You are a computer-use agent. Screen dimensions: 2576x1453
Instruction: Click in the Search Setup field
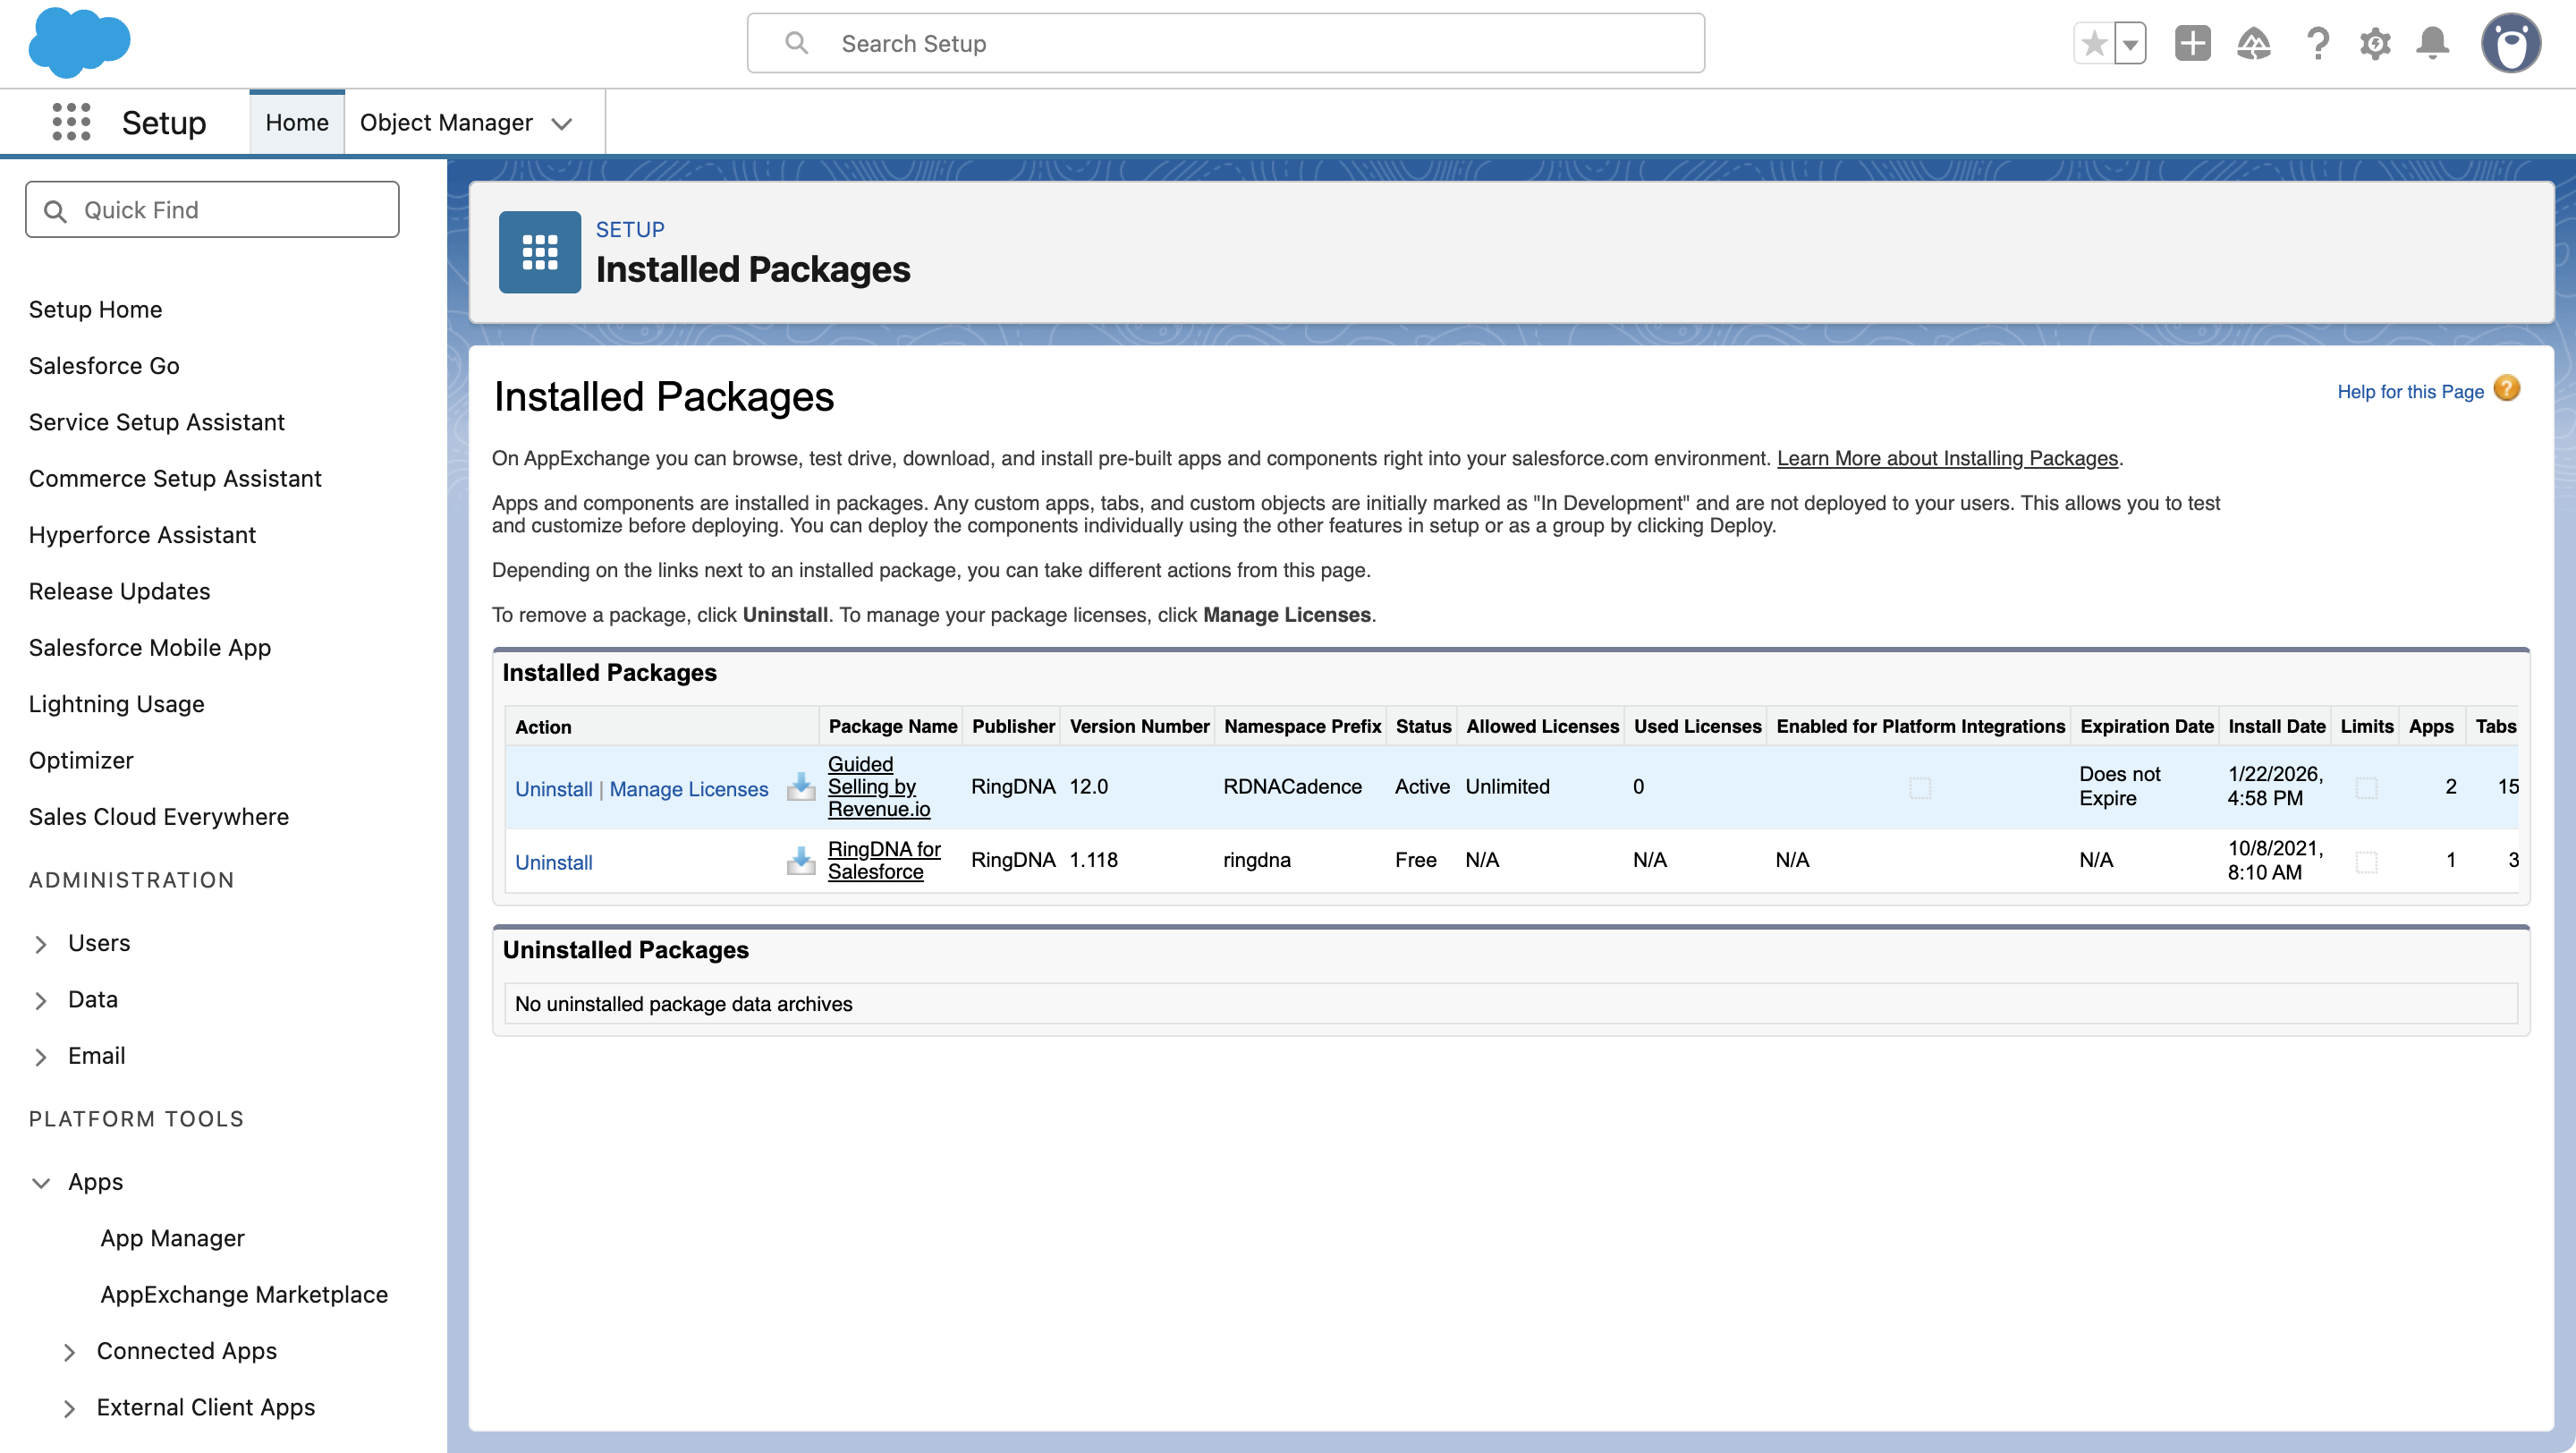point(1225,43)
